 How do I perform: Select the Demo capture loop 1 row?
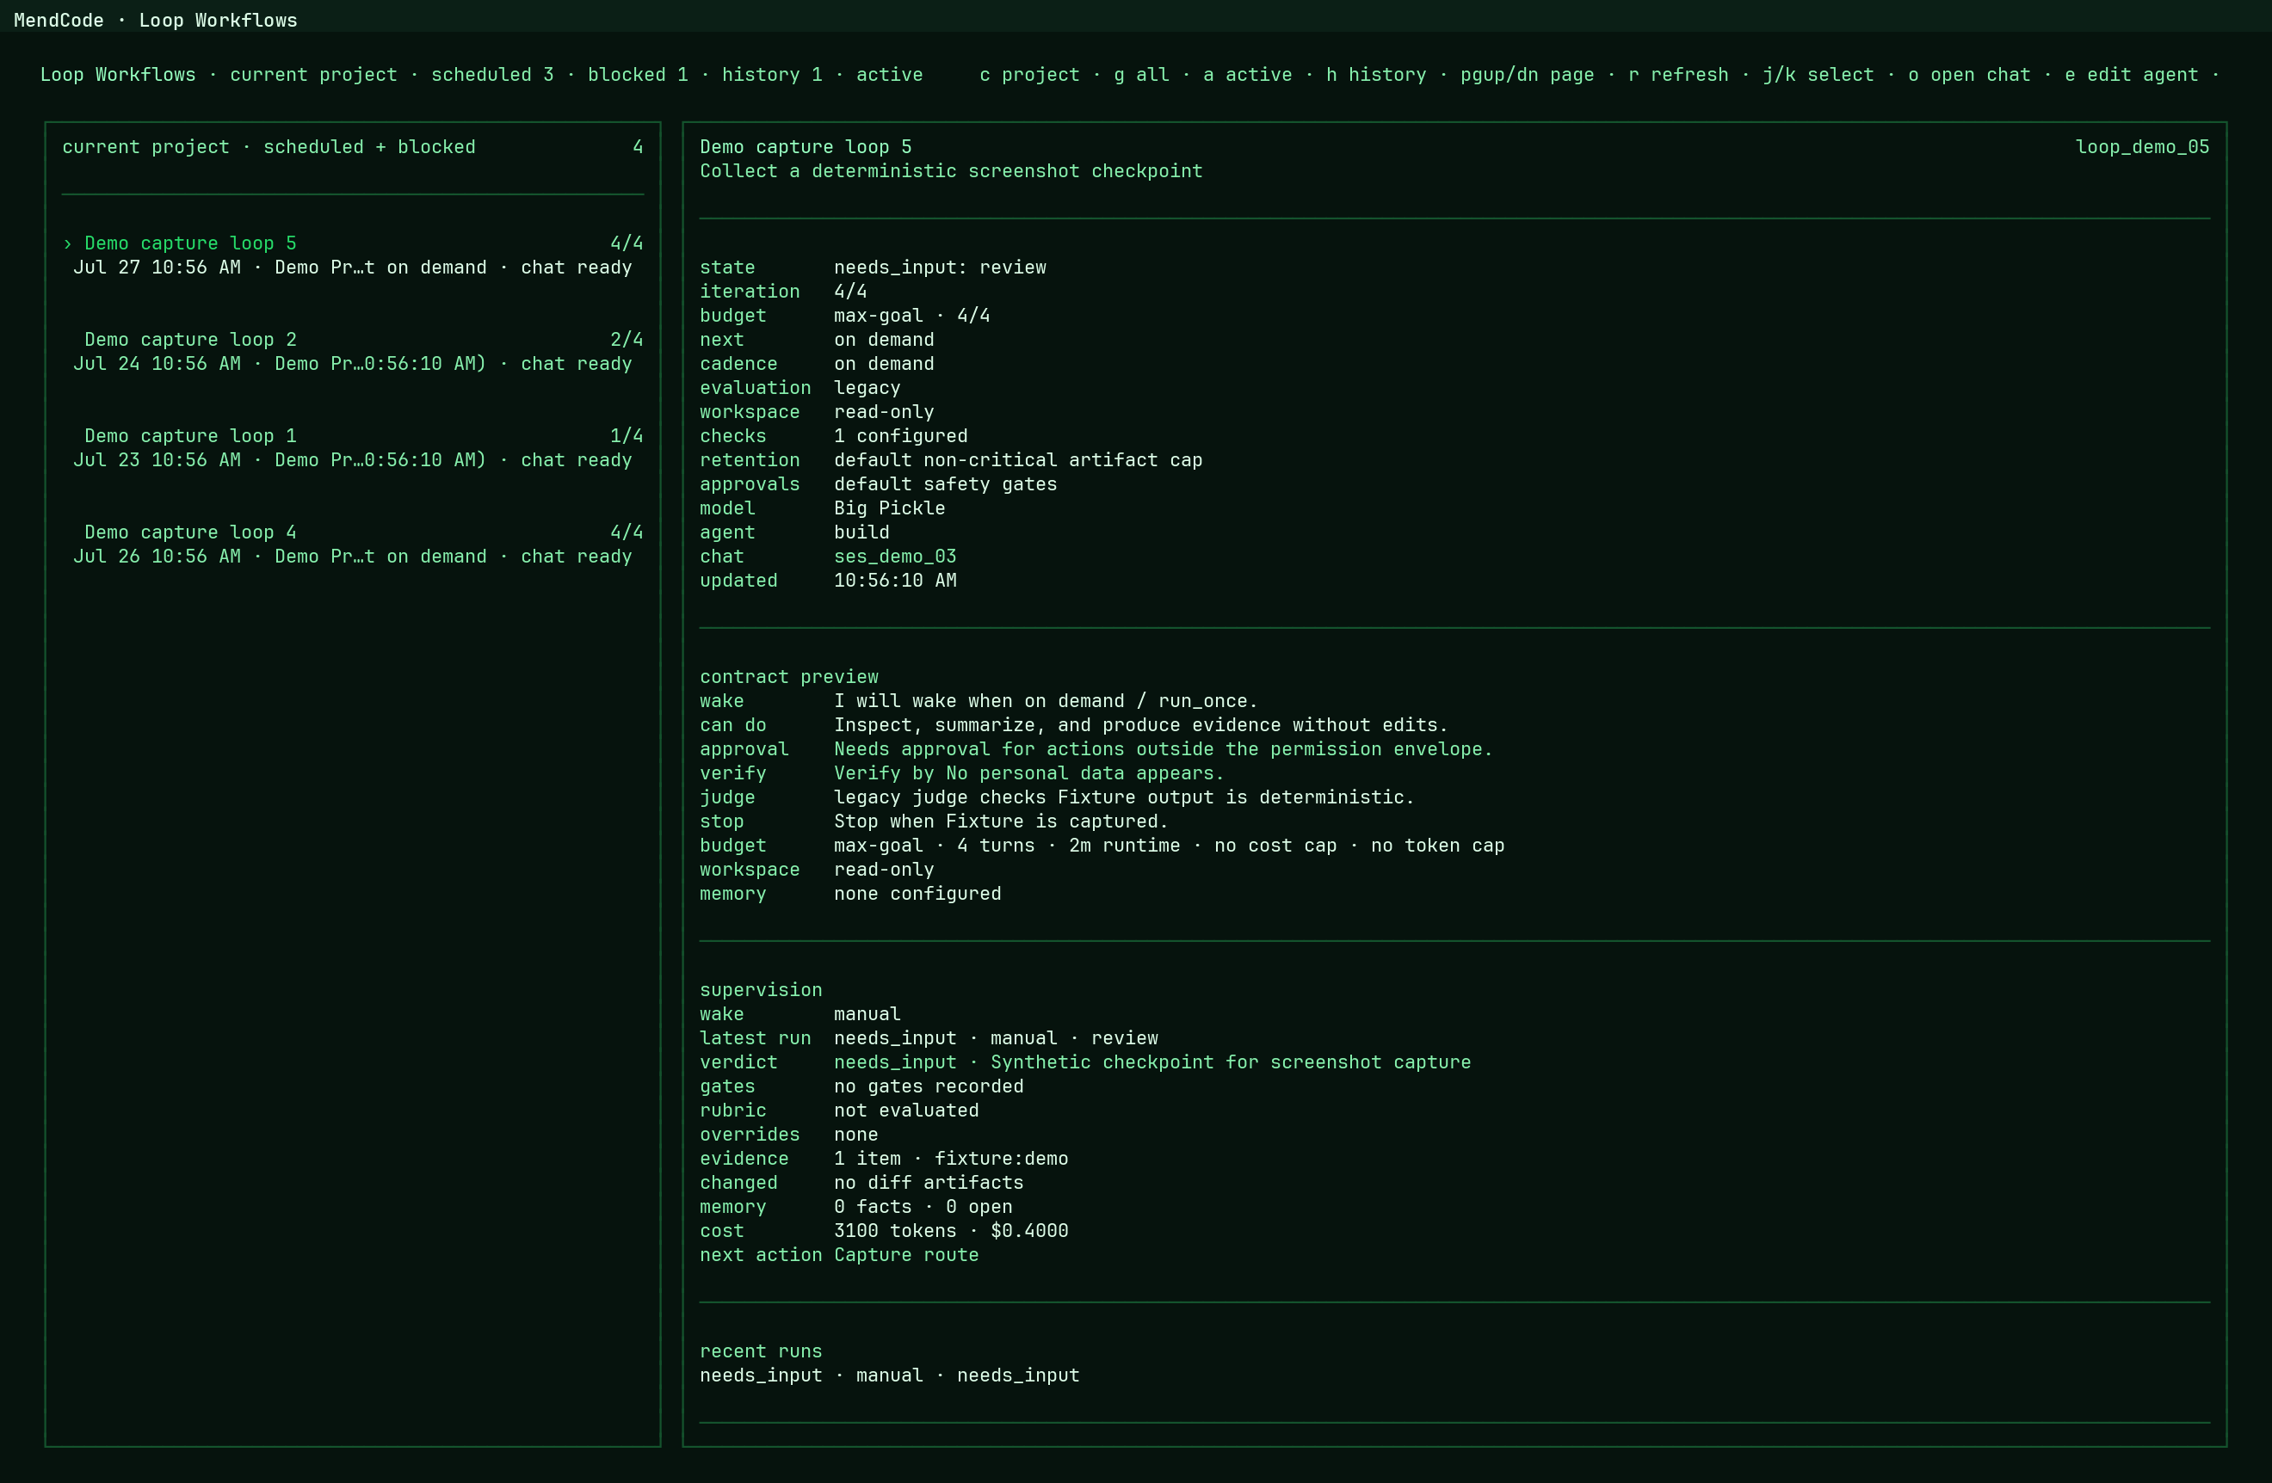point(352,447)
